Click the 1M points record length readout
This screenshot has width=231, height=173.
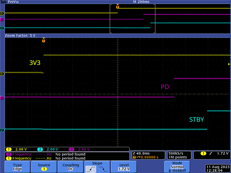[178, 157]
